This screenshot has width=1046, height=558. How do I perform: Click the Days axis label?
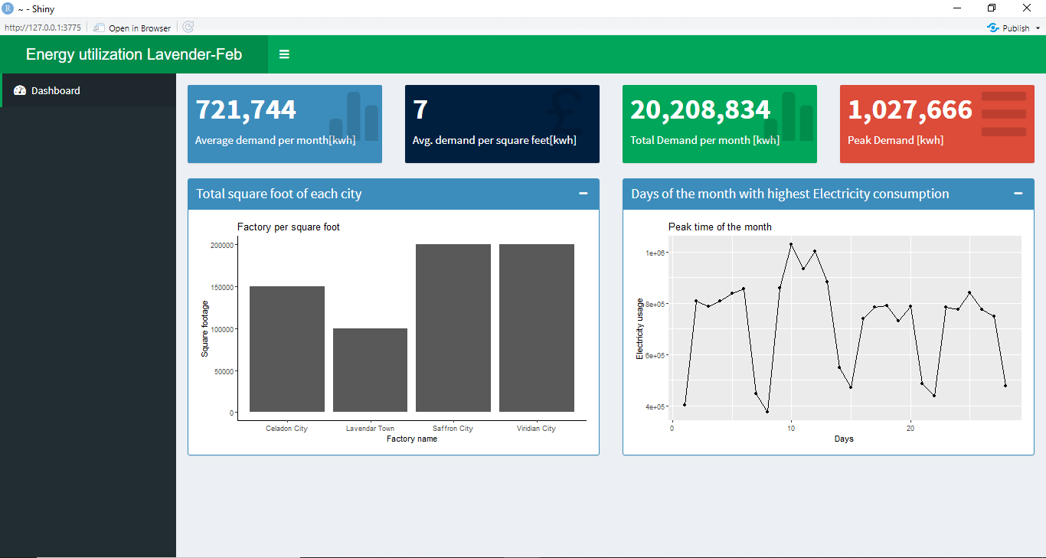tap(844, 439)
